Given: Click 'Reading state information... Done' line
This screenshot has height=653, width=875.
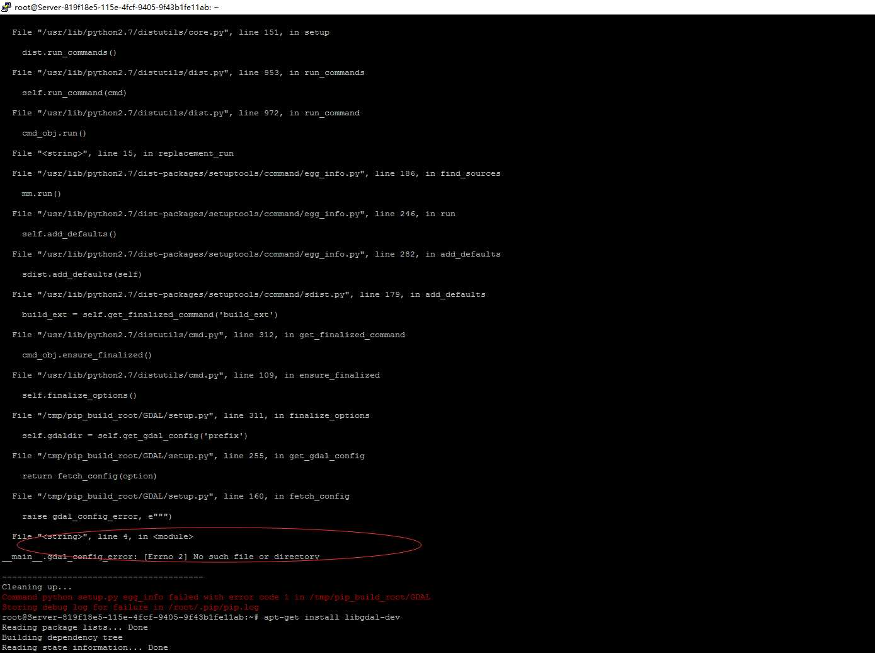Looking at the screenshot, I should 84,647.
